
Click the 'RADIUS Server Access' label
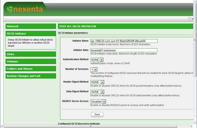tap(75, 101)
